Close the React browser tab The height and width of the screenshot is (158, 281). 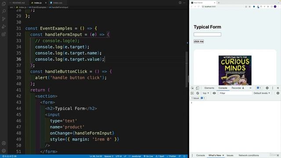(215, 3)
